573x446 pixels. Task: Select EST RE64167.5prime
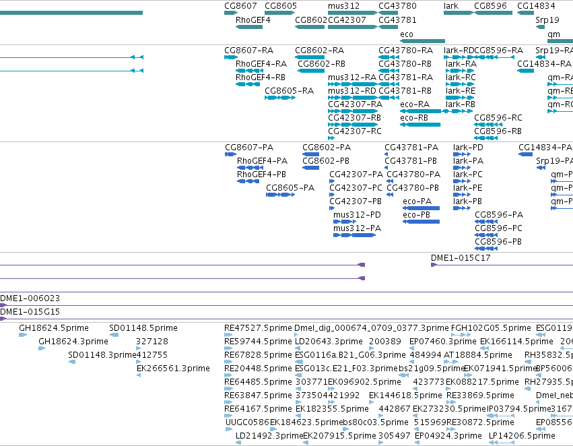(x=258, y=409)
